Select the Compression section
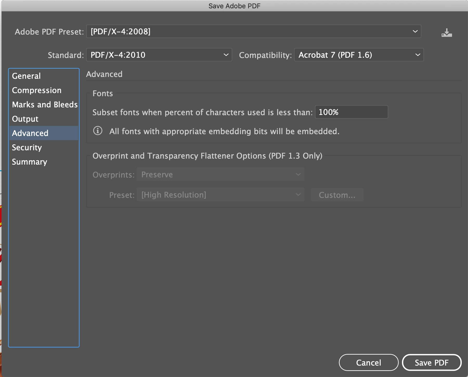The image size is (468, 377). pos(44,90)
